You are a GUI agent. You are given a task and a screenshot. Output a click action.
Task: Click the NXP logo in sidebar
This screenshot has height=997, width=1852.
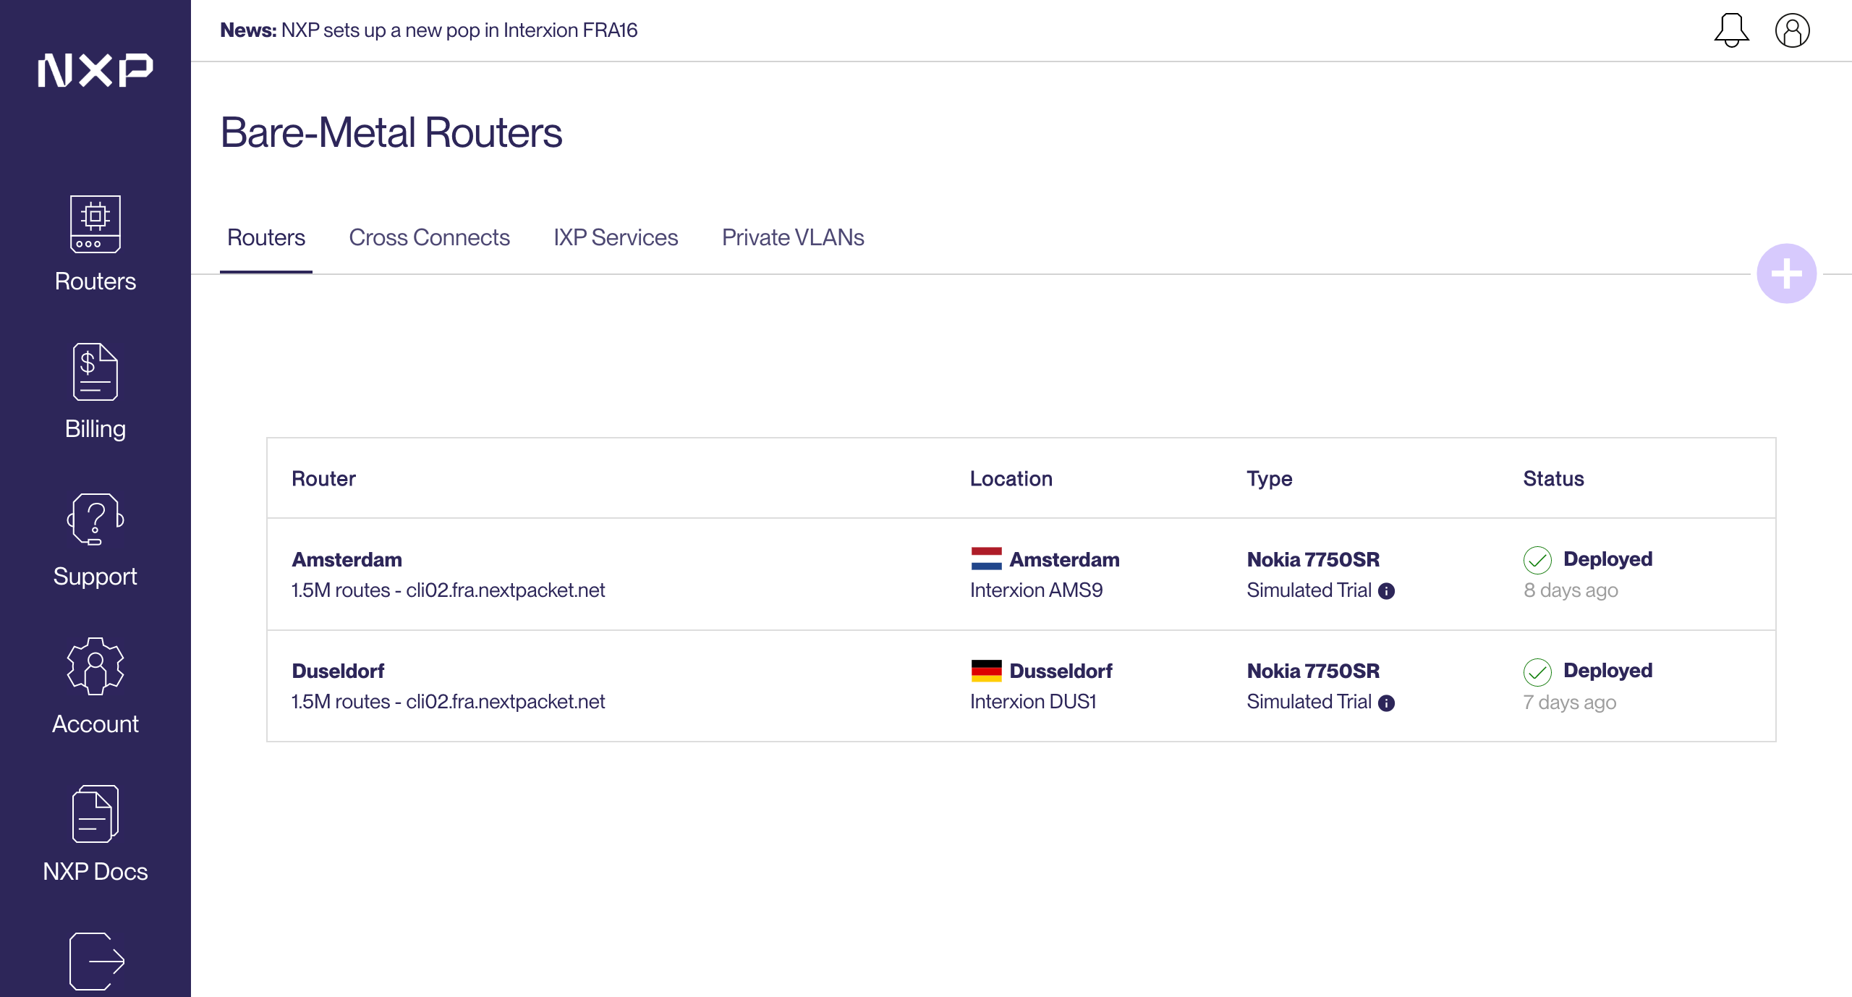95,70
